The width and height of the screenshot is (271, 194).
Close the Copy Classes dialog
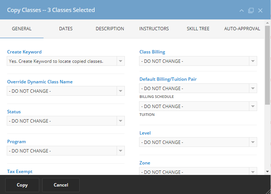(260, 10)
